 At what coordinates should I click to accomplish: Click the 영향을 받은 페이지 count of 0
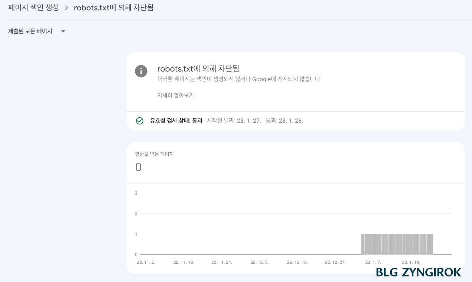click(x=139, y=167)
